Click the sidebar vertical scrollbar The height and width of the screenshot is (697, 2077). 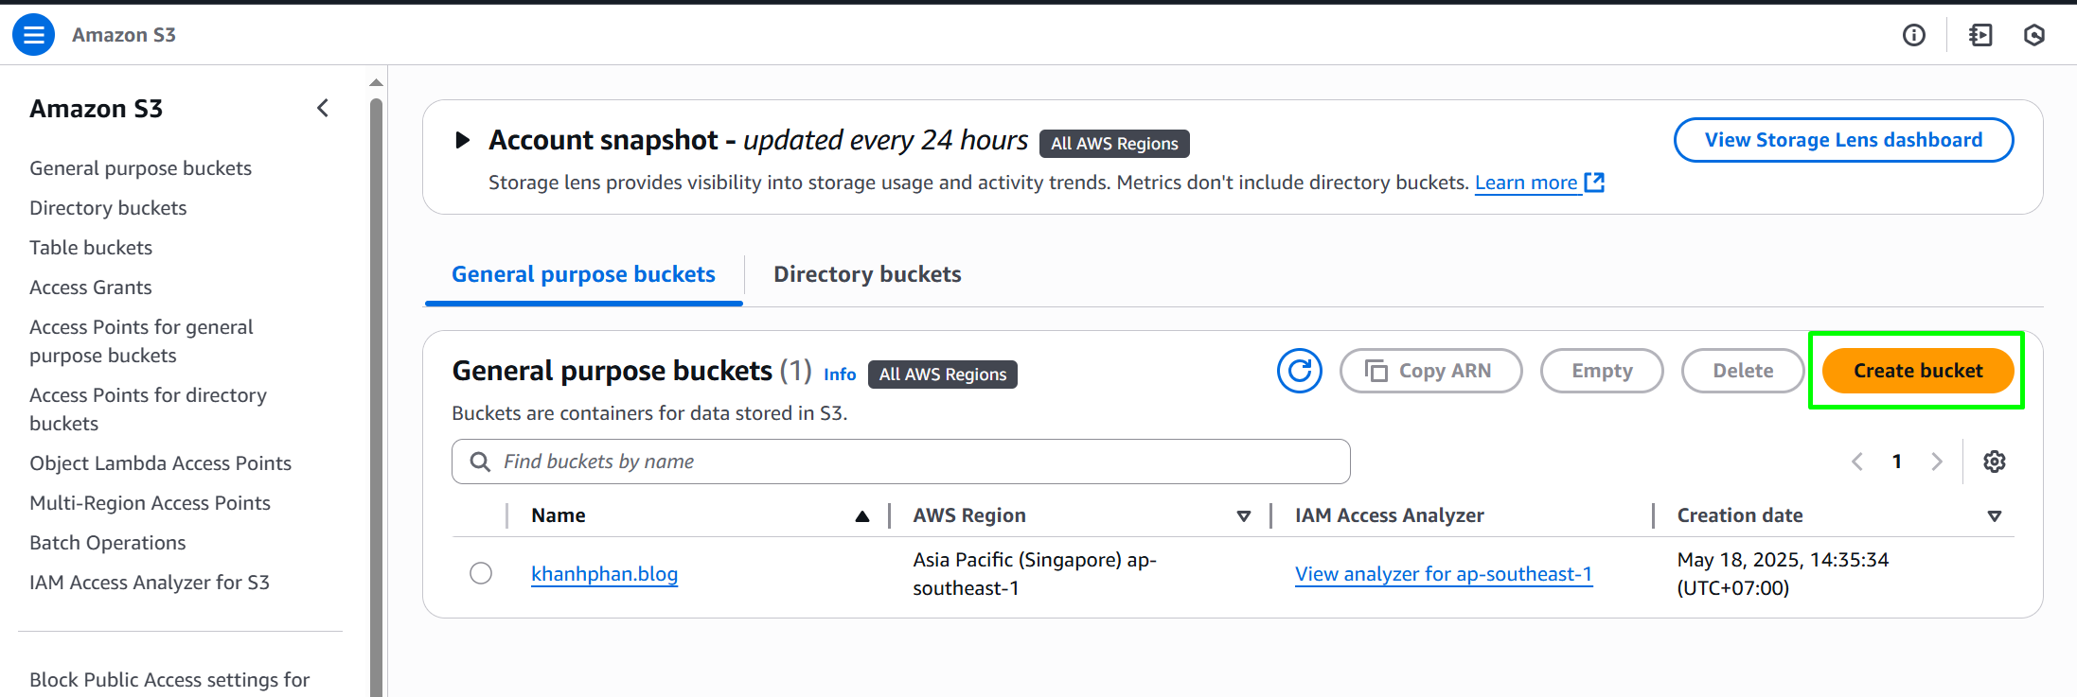tap(376, 397)
